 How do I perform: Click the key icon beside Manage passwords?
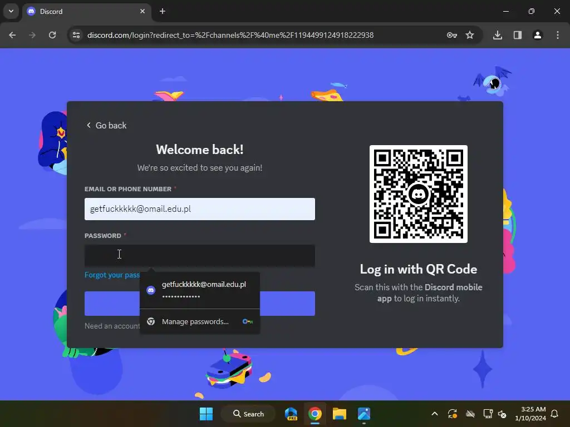(248, 321)
